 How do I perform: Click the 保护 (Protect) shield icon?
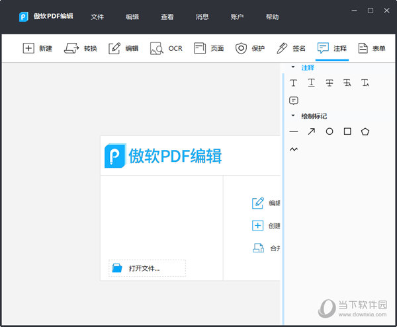pos(241,48)
